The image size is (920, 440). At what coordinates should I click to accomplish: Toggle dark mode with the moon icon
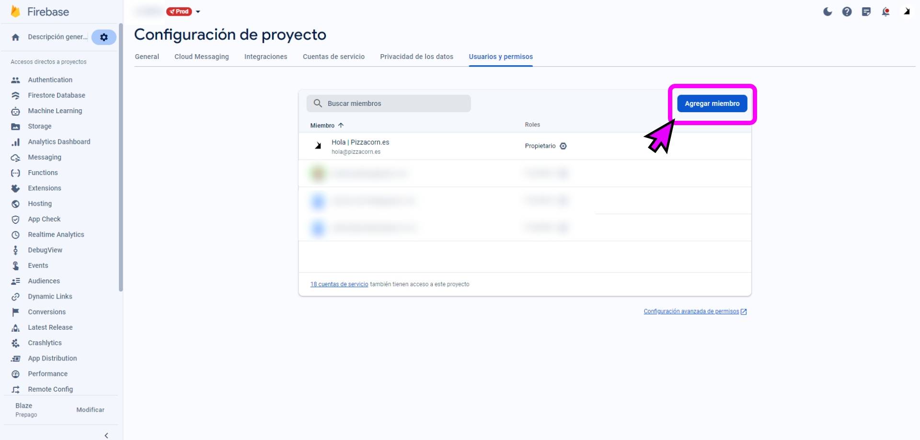click(x=827, y=12)
